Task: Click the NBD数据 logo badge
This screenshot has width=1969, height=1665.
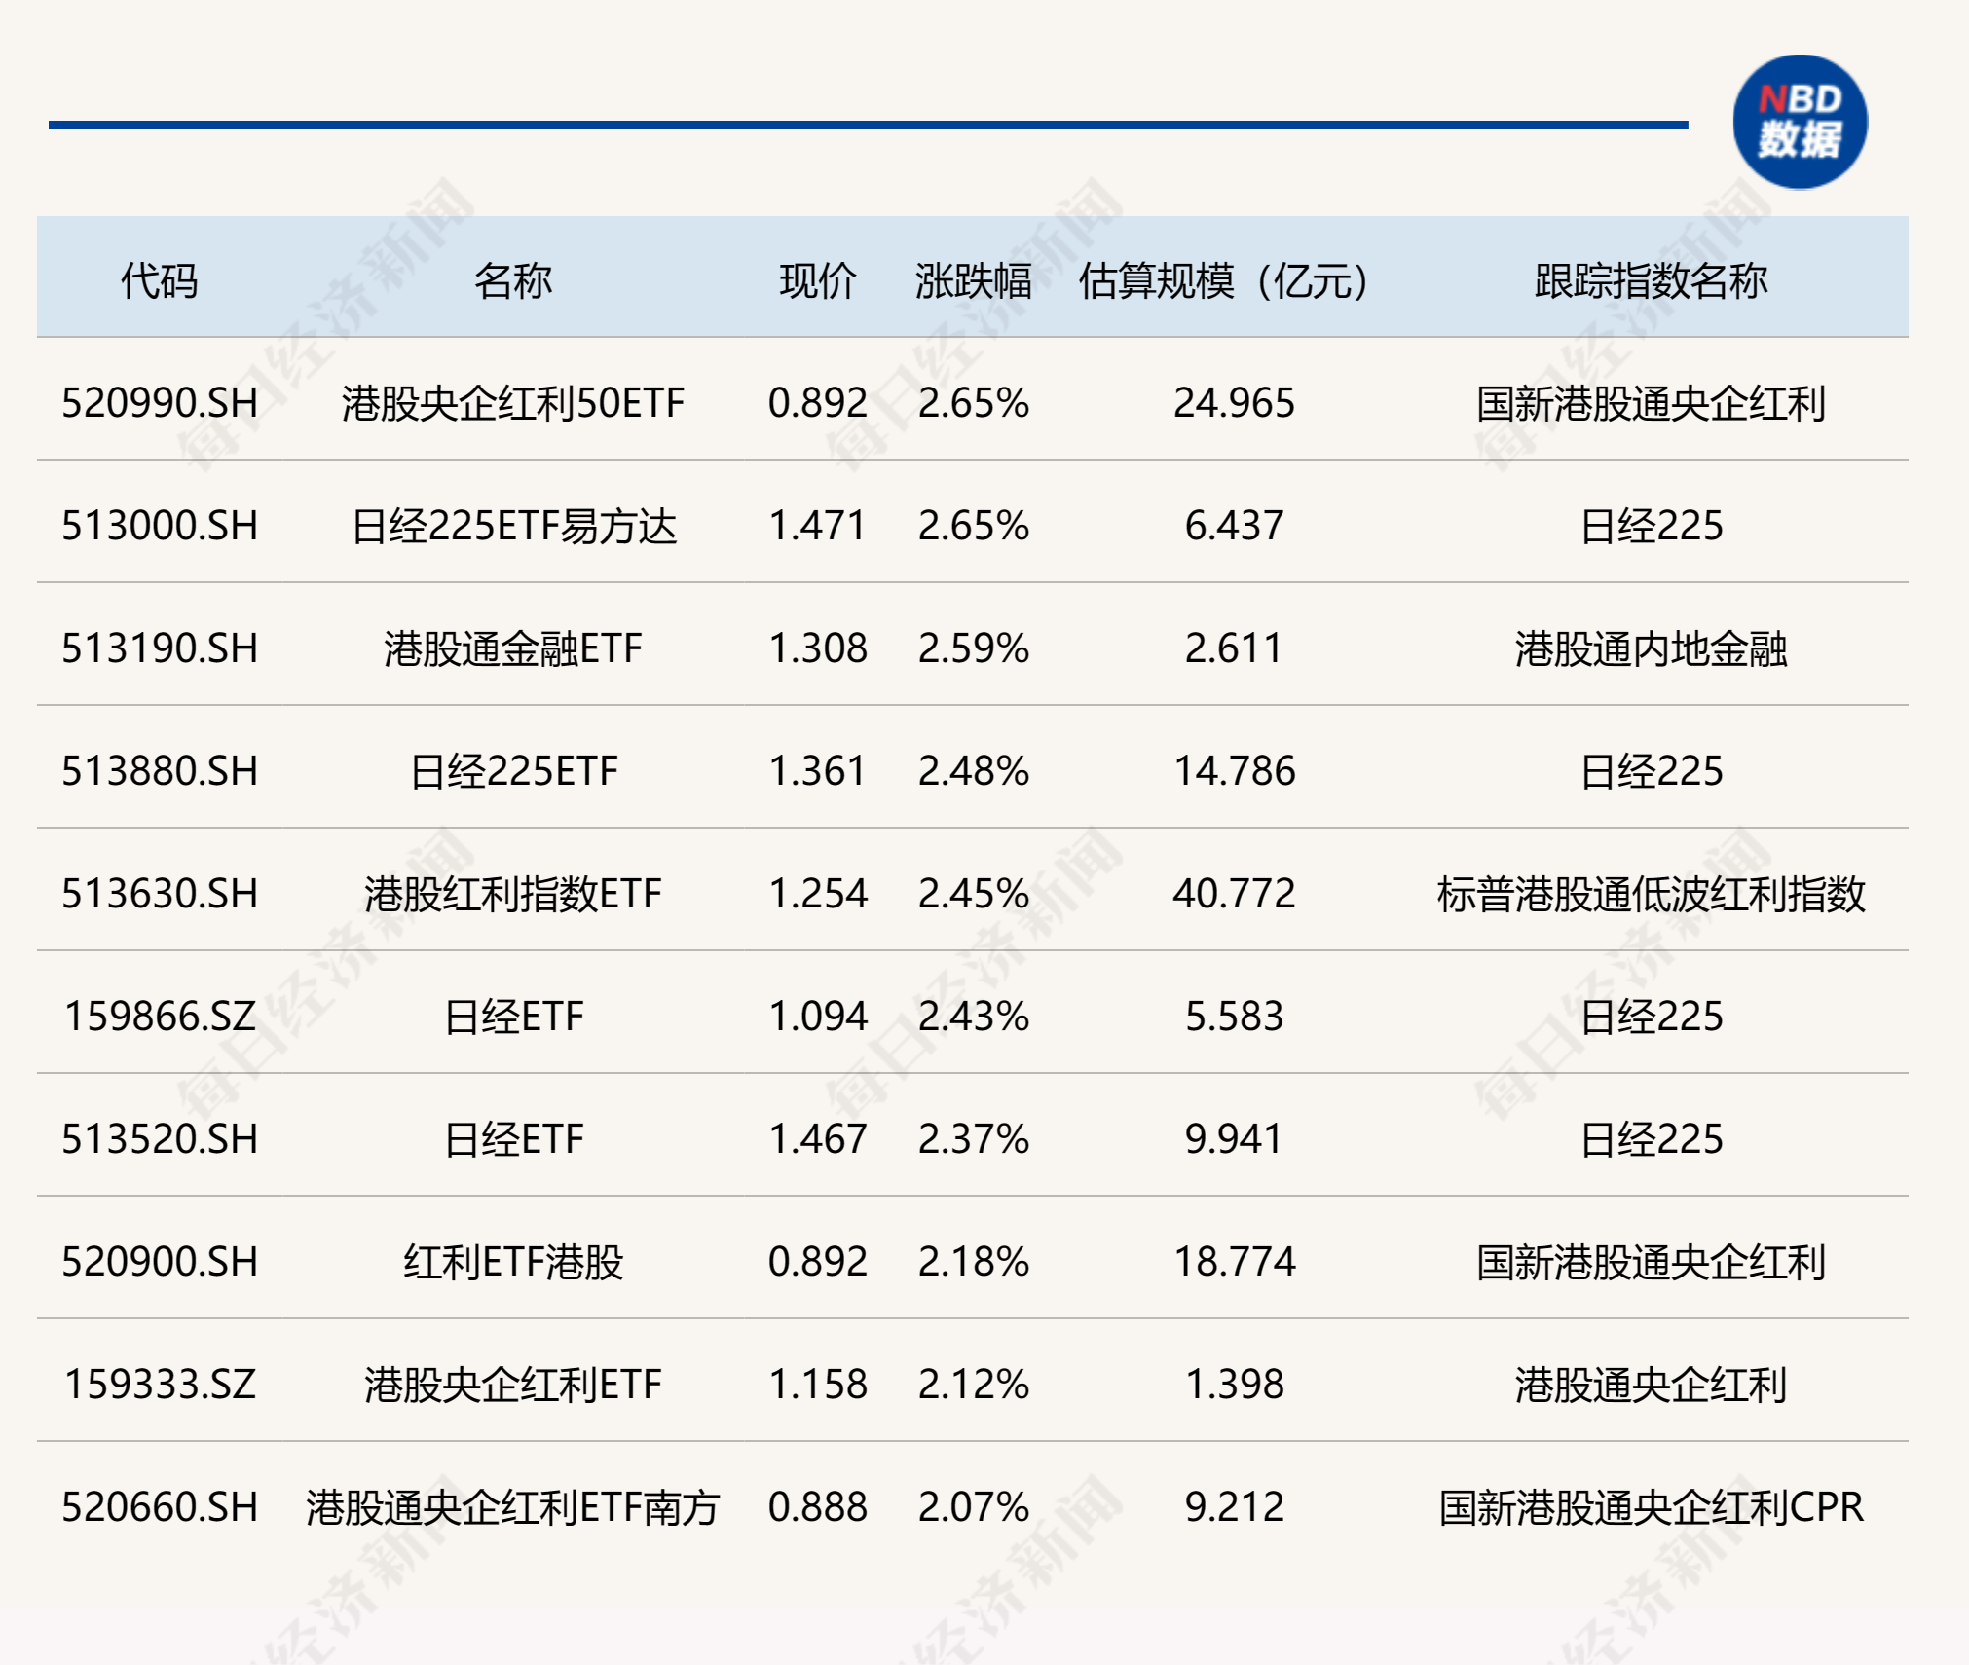Action: tap(1800, 122)
